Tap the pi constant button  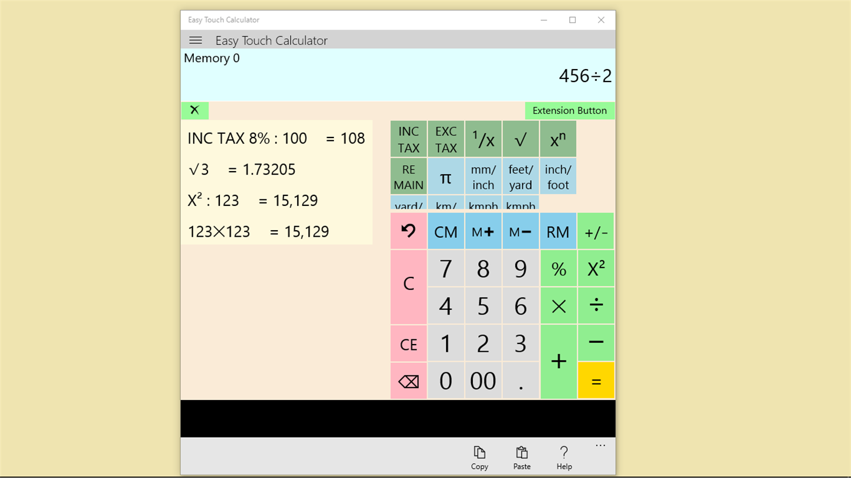point(446,176)
